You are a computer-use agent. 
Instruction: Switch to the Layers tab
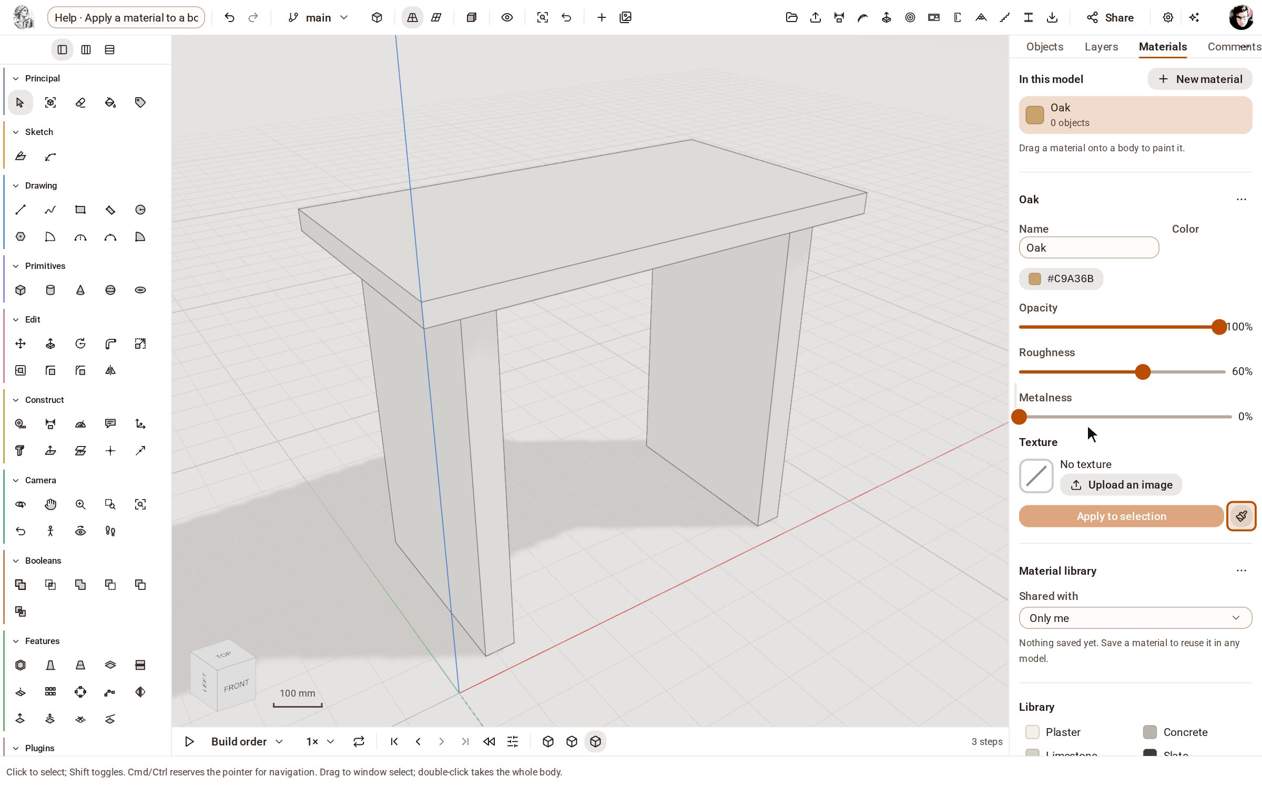coord(1101,47)
